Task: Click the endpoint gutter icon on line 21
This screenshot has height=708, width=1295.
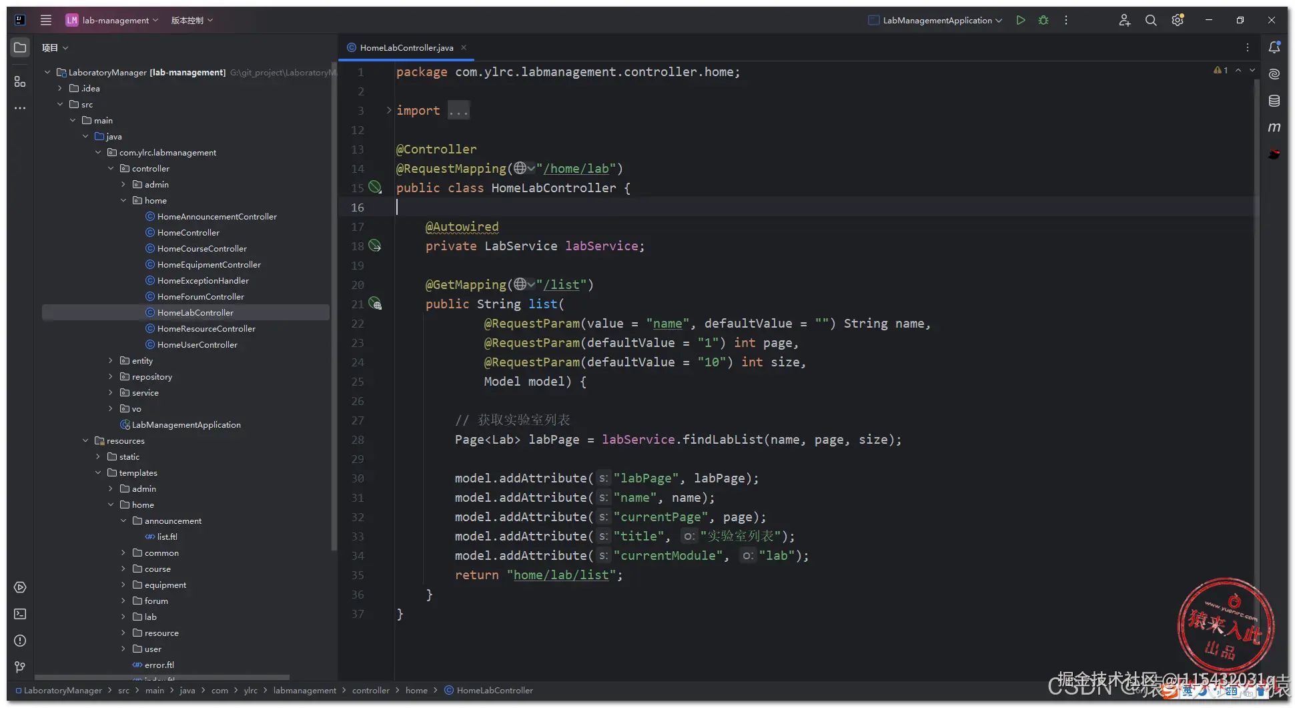Action: [x=375, y=304]
